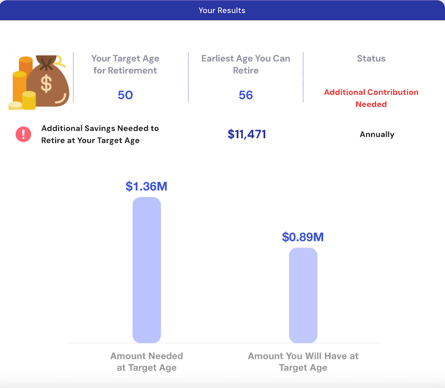Select the taller bar for amount needed

pyautogui.click(x=146, y=270)
